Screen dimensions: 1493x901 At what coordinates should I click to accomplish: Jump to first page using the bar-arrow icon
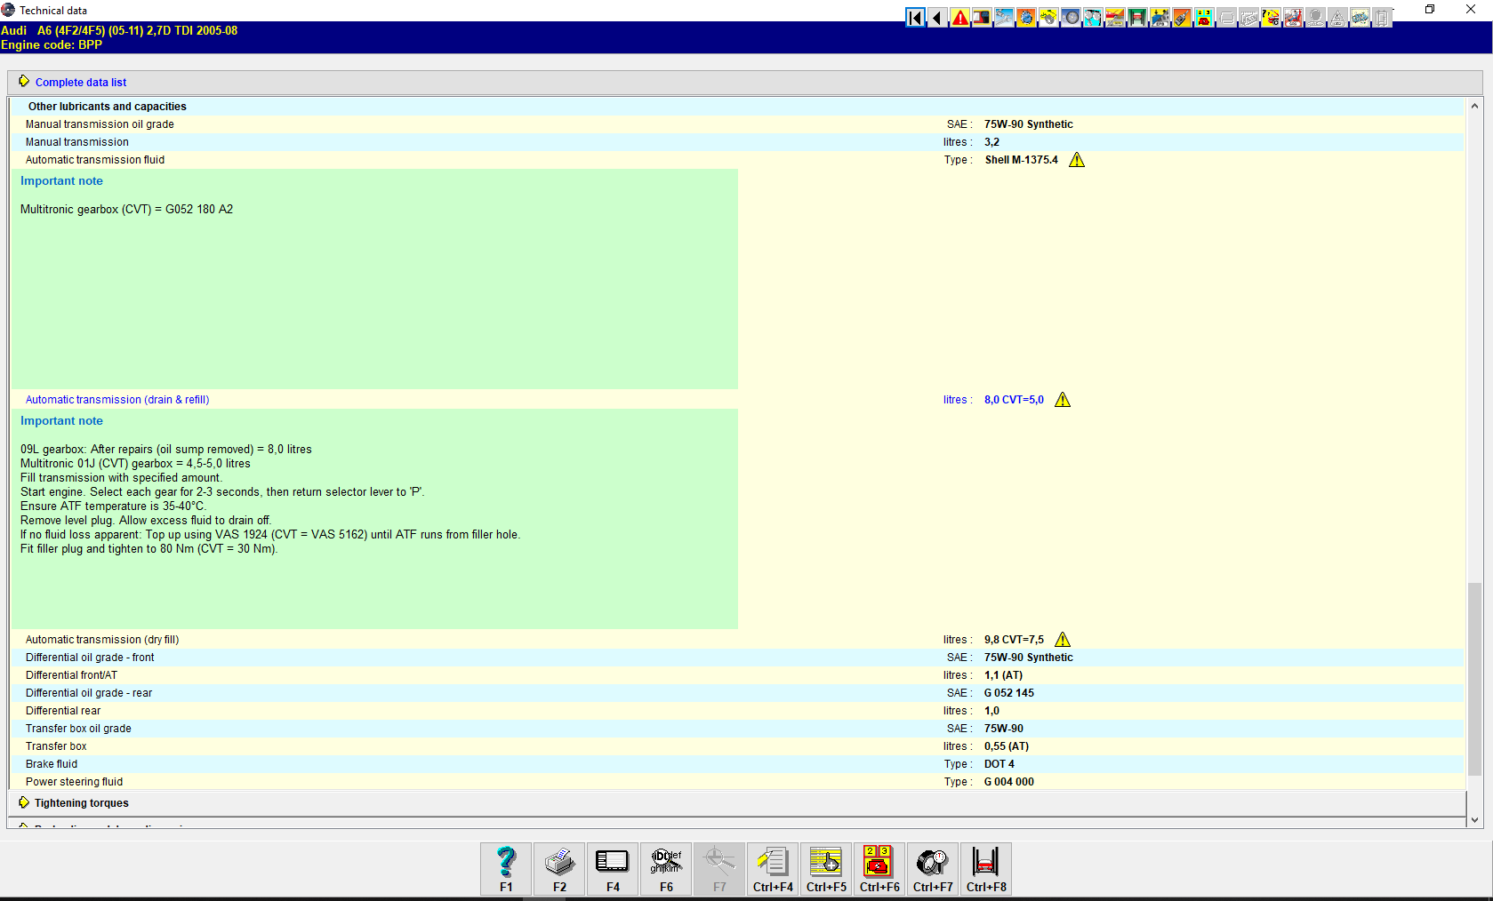[x=915, y=18]
